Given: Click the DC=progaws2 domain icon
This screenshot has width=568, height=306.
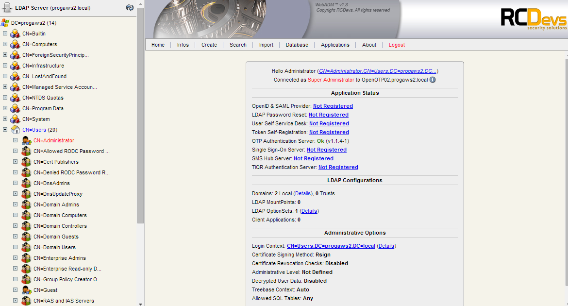Looking at the screenshot, I should coord(5,23).
